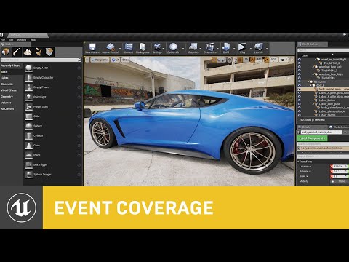Toggle visibility eye for door_L row

pyautogui.click(x=300, y=85)
